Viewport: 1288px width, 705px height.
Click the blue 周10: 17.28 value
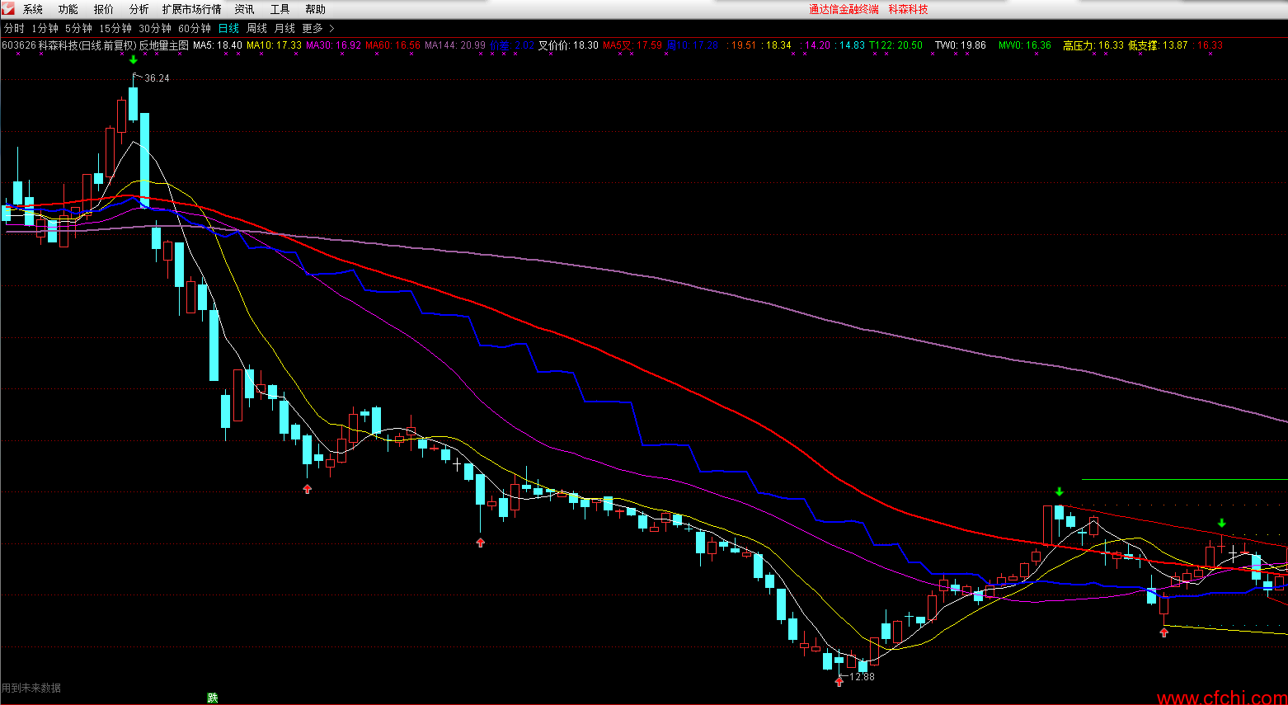tap(693, 45)
